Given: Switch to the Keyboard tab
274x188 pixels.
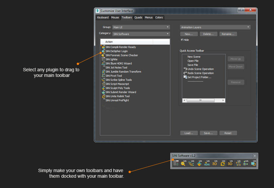Looking at the screenshot, I should click(x=103, y=18).
